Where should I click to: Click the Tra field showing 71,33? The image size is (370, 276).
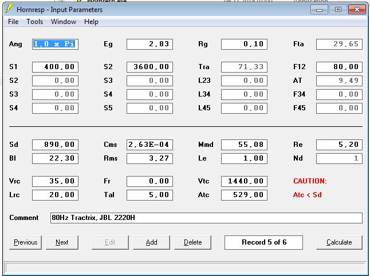[244, 67]
